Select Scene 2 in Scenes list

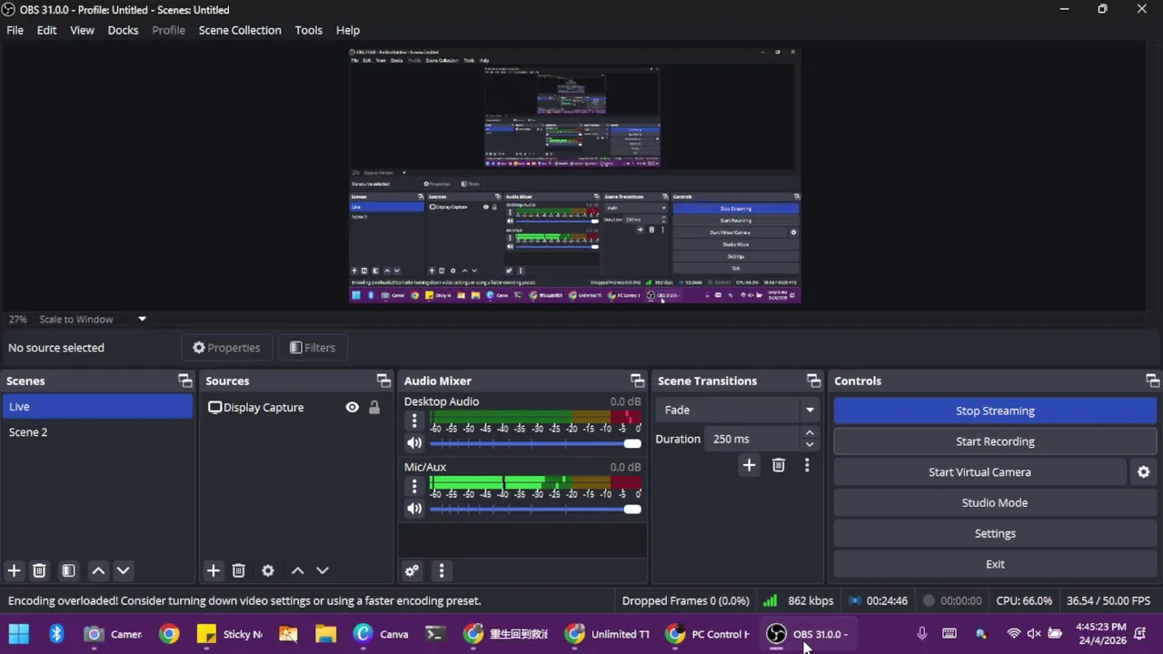[x=96, y=432]
